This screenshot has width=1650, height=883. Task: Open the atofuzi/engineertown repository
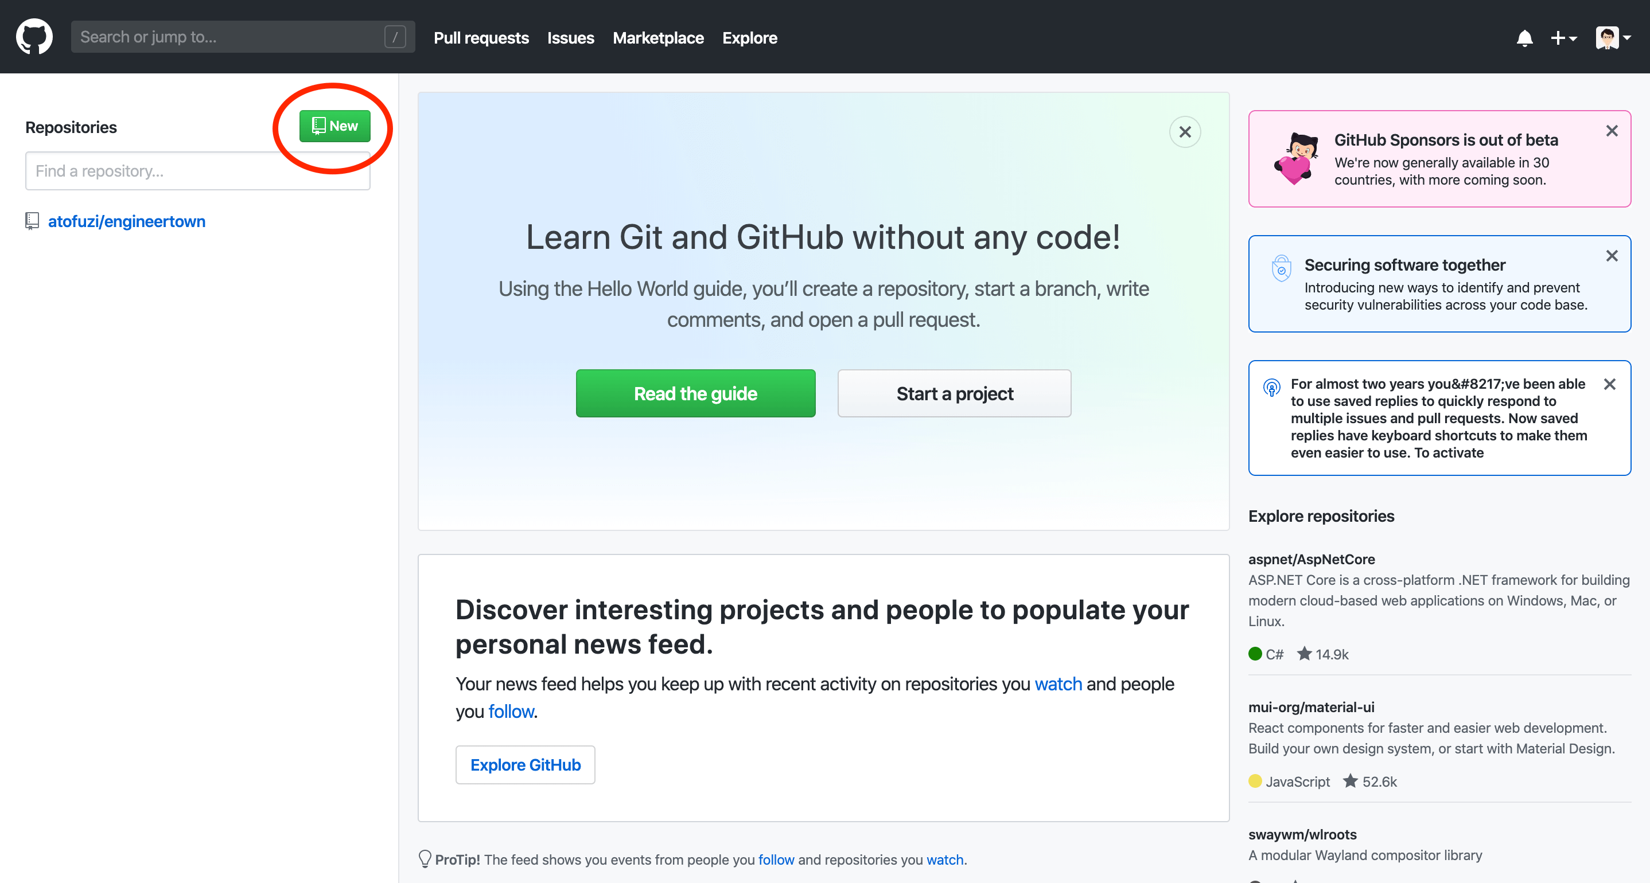coord(126,221)
